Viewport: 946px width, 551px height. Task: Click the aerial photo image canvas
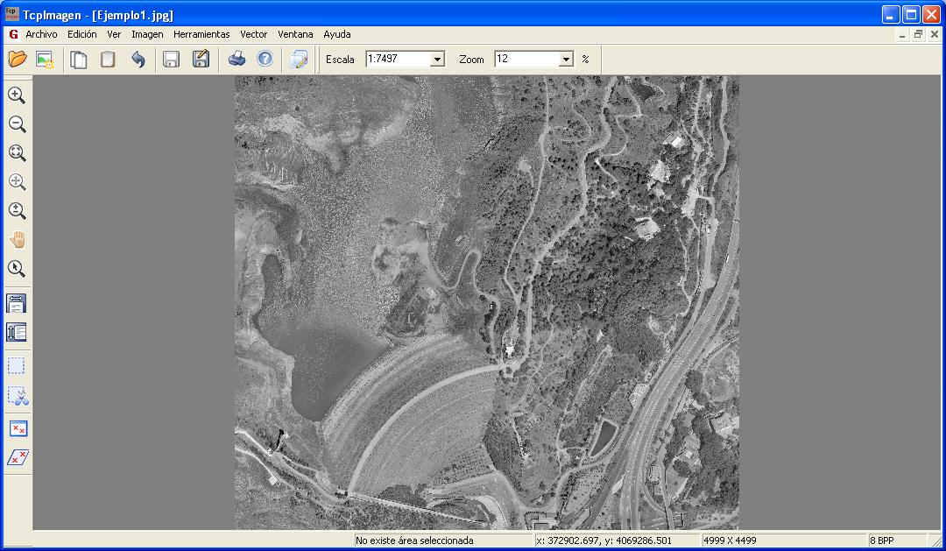point(486,302)
